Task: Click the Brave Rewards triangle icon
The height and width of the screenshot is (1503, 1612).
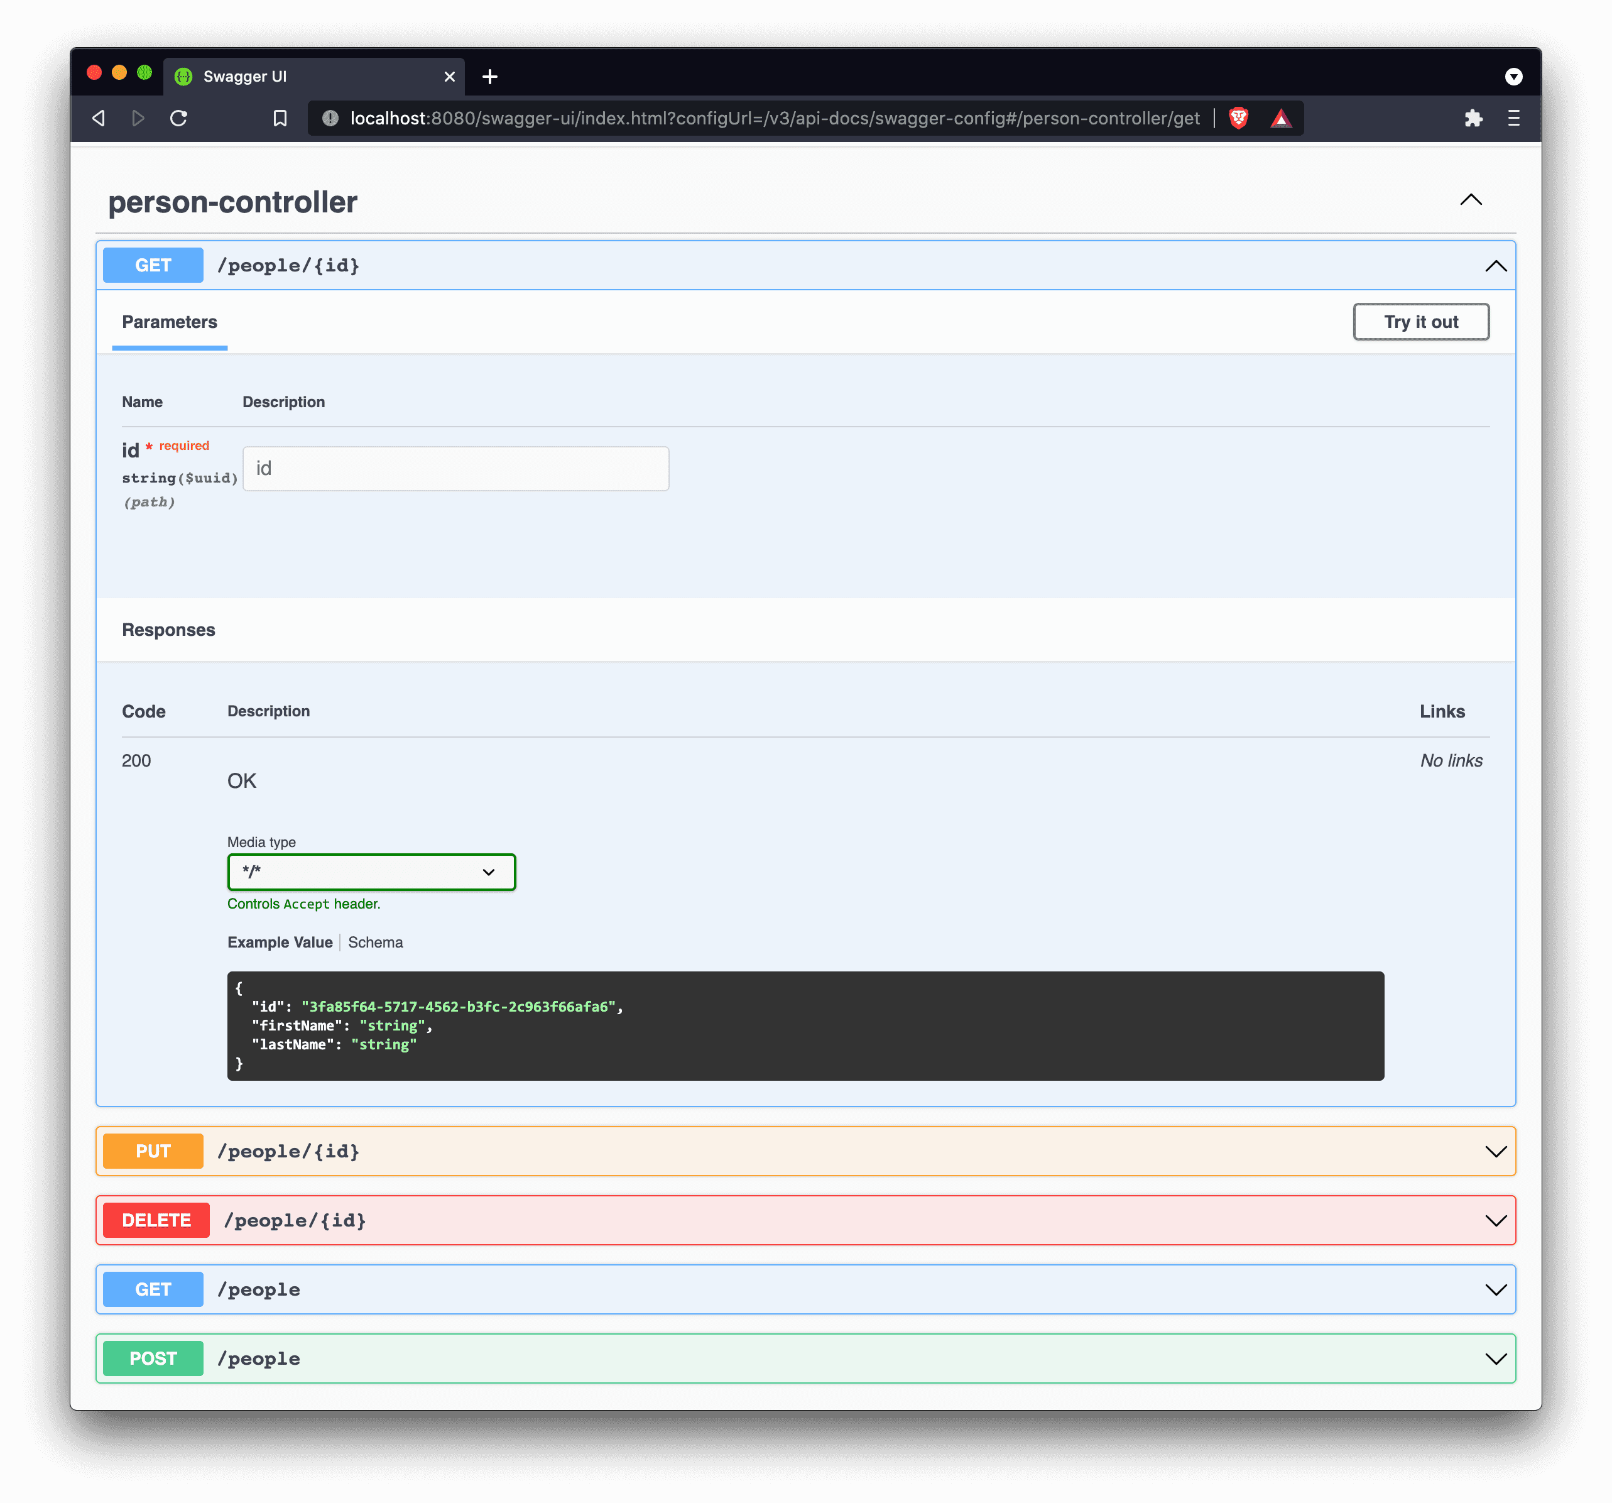Action: coord(1280,119)
